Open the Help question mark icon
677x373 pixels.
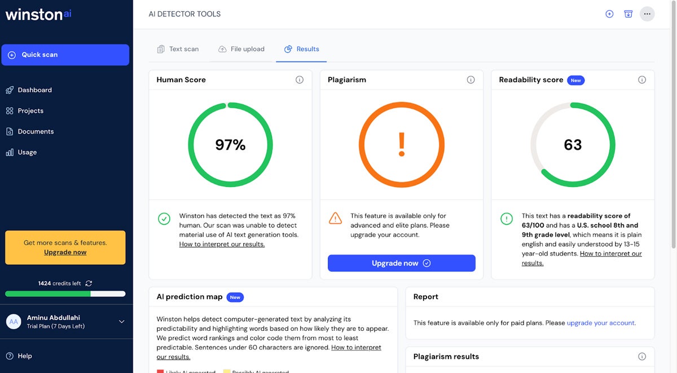click(10, 356)
